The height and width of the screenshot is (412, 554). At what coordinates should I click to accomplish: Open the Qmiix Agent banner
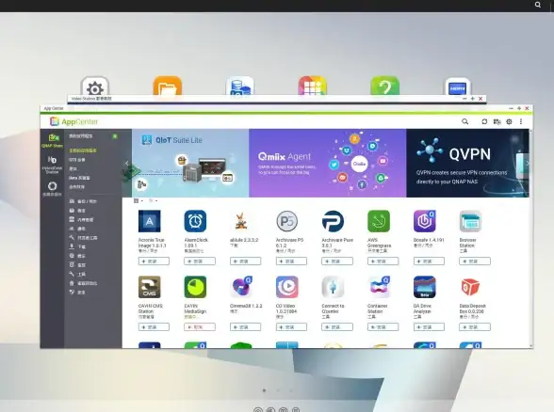click(x=328, y=163)
